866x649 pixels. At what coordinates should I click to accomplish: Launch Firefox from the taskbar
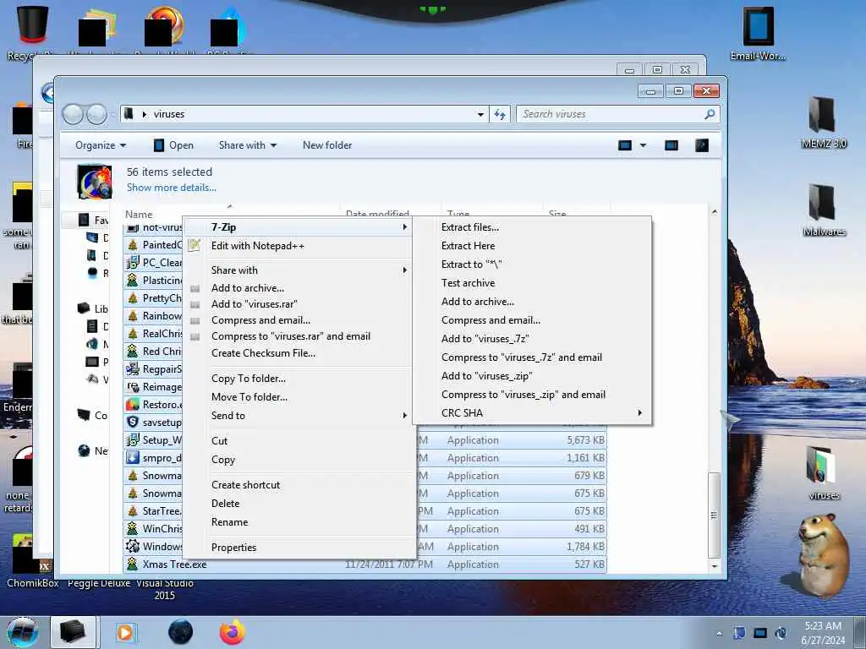click(x=233, y=632)
